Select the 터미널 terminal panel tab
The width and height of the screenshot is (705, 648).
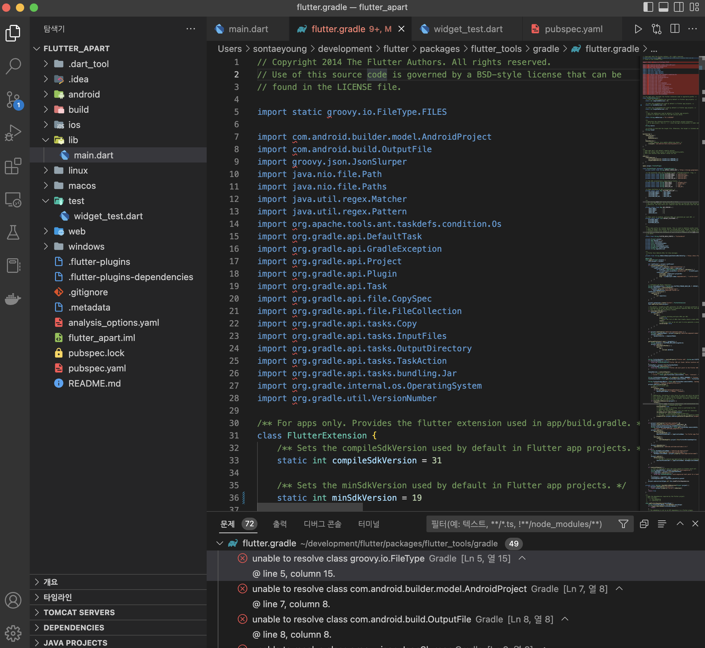pyautogui.click(x=369, y=524)
